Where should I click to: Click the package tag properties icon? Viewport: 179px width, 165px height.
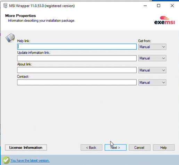10,38
